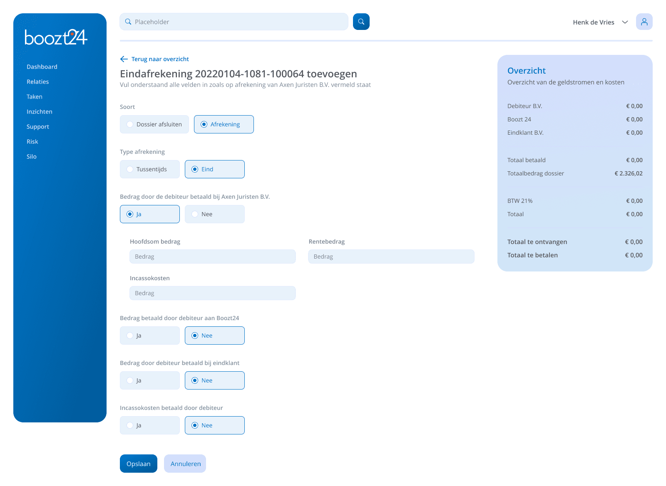This screenshot has width=666, height=486.
Task: Focus the Hoofdsom bedrag input field
Action: (x=212, y=257)
